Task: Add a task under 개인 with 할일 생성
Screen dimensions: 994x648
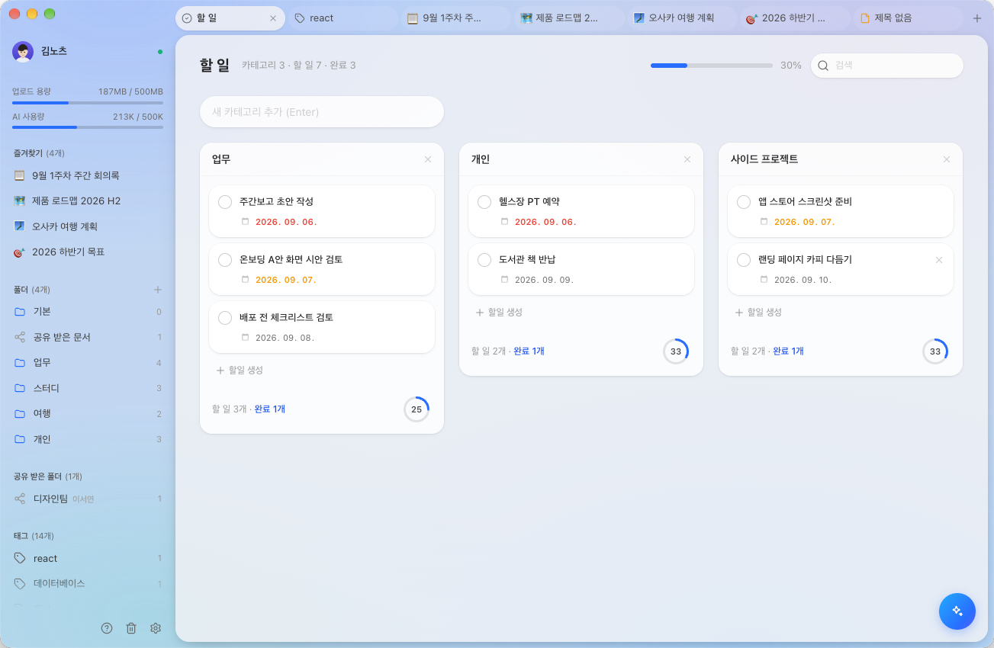Action: (x=499, y=313)
